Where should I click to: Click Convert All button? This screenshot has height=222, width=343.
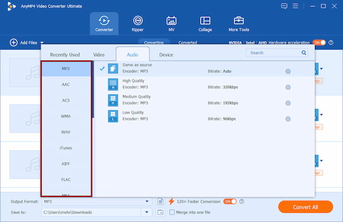tap(306, 207)
